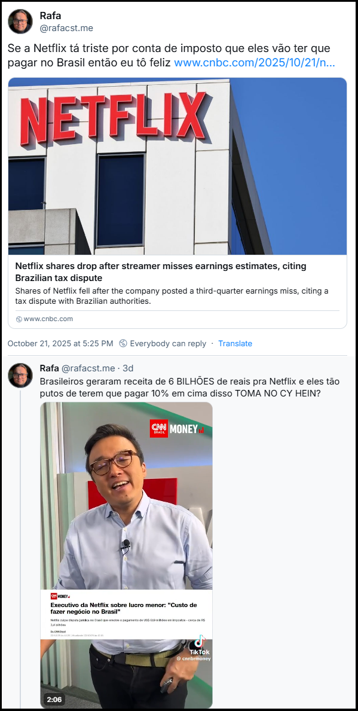The image size is (358, 711).
Task: Open Netflix shares drop article headline
Action: (x=161, y=272)
